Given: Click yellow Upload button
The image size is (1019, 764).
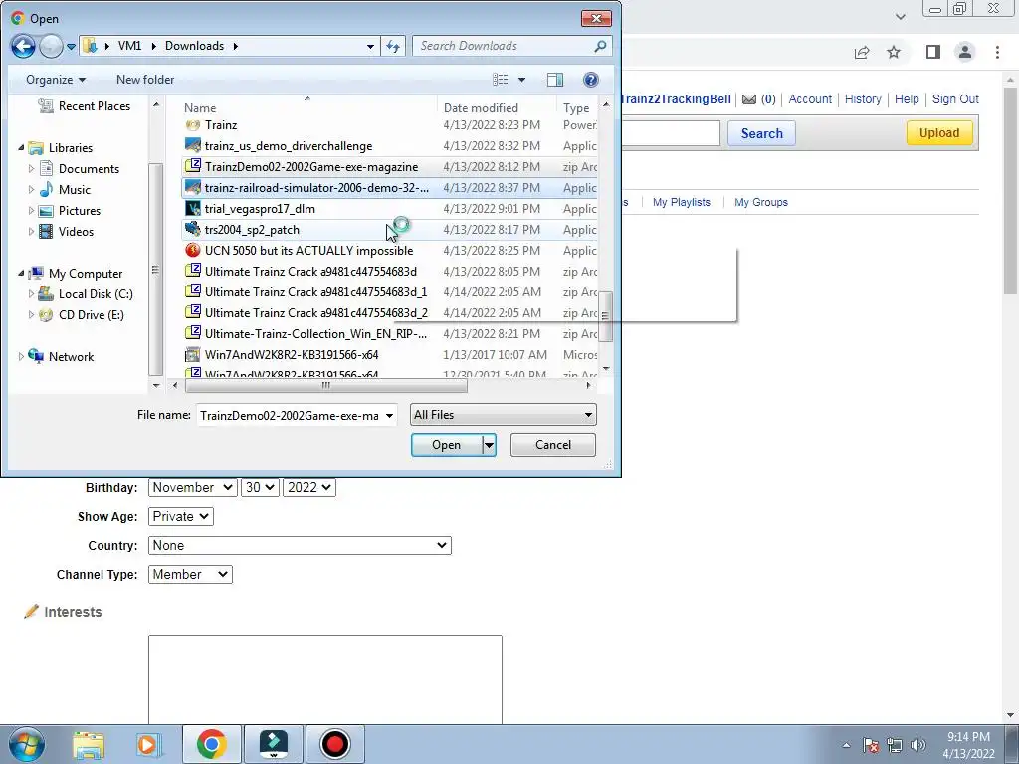Looking at the screenshot, I should [x=939, y=133].
